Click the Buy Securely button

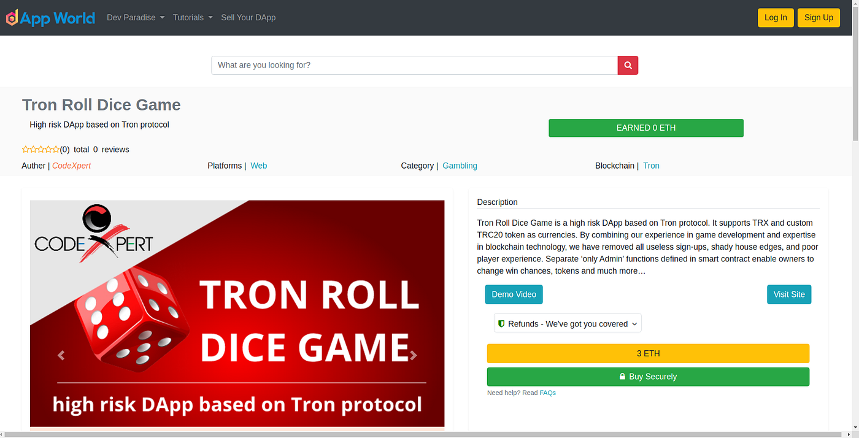click(x=648, y=377)
